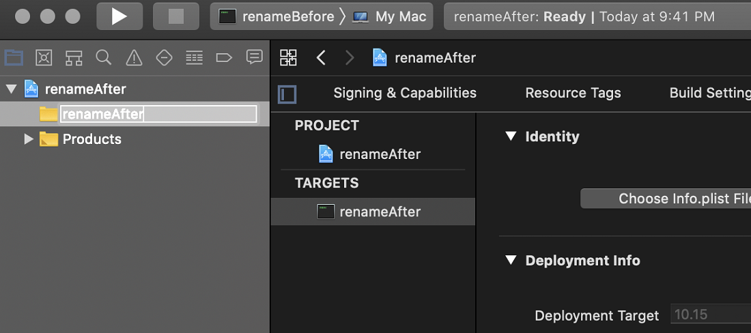Expand the Products folder
The image size is (751, 333).
point(29,139)
